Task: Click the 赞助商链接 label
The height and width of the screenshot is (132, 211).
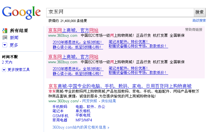Action: 194,30
